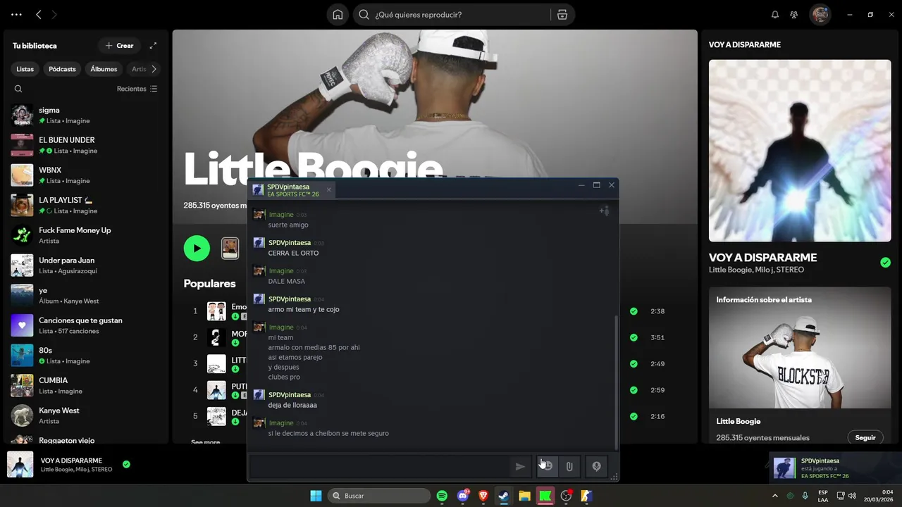This screenshot has width=902, height=507.
Task: Click the small thumbnail beside play button
Action: (230, 248)
